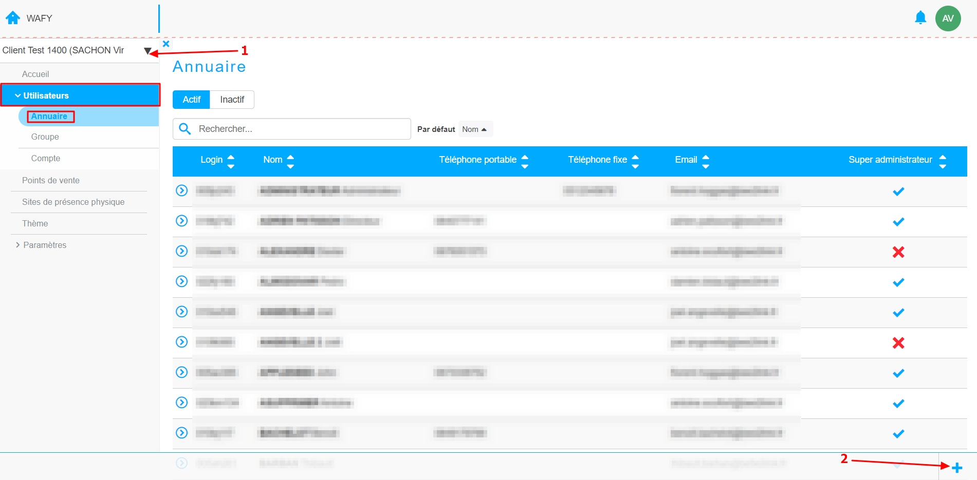Click the first row super admin checkmark
The width and height of the screenshot is (977, 480).
pos(898,191)
